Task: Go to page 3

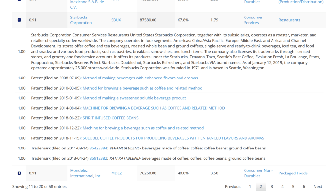Action: [272, 186]
